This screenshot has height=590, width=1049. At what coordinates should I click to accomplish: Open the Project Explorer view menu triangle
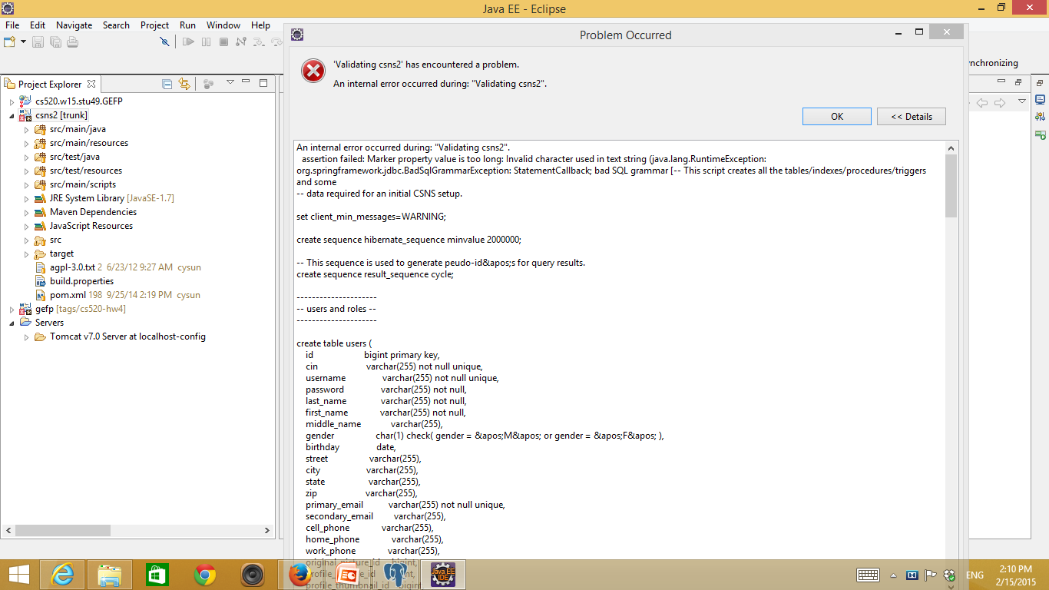pyautogui.click(x=230, y=83)
